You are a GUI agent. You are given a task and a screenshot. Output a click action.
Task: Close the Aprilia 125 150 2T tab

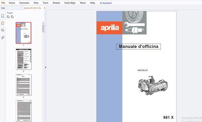pos(44,8)
